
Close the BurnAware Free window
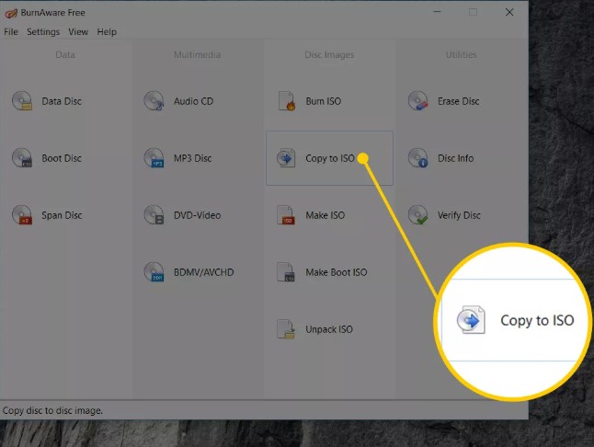point(509,13)
